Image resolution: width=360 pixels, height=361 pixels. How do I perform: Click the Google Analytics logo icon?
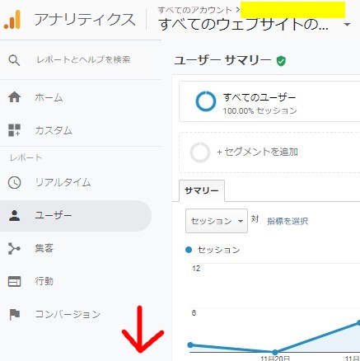click(x=12, y=20)
